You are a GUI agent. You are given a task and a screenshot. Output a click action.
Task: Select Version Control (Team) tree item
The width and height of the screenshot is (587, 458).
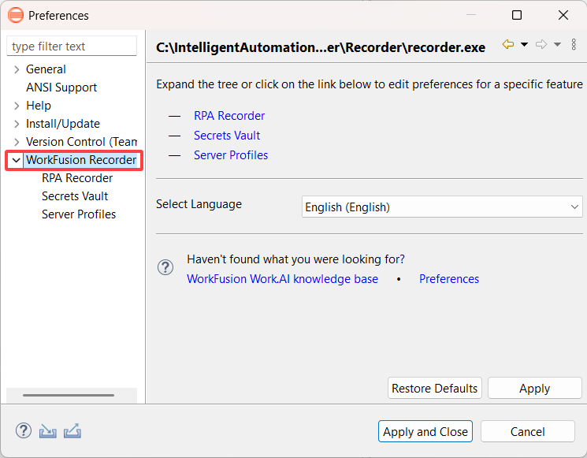81,142
